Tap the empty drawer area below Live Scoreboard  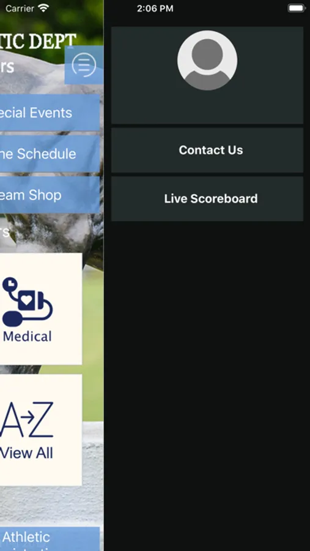(x=207, y=386)
